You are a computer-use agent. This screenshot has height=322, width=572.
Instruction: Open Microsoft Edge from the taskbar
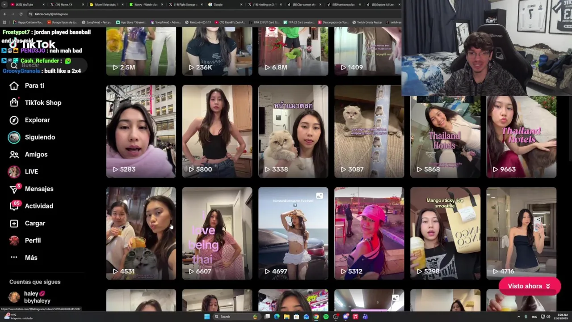(x=277, y=317)
